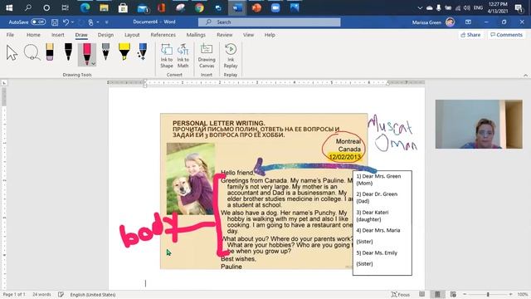Pick the Eraser tool
The height and width of the screenshot is (299, 531).
tap(50, 51)
